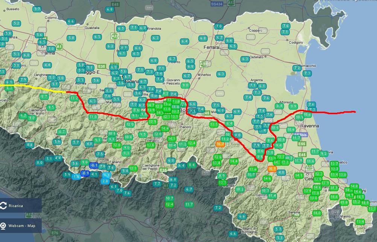Screen dimensions: 377x242
Task: Click the Ferrara city label
Action: [211, 47]
